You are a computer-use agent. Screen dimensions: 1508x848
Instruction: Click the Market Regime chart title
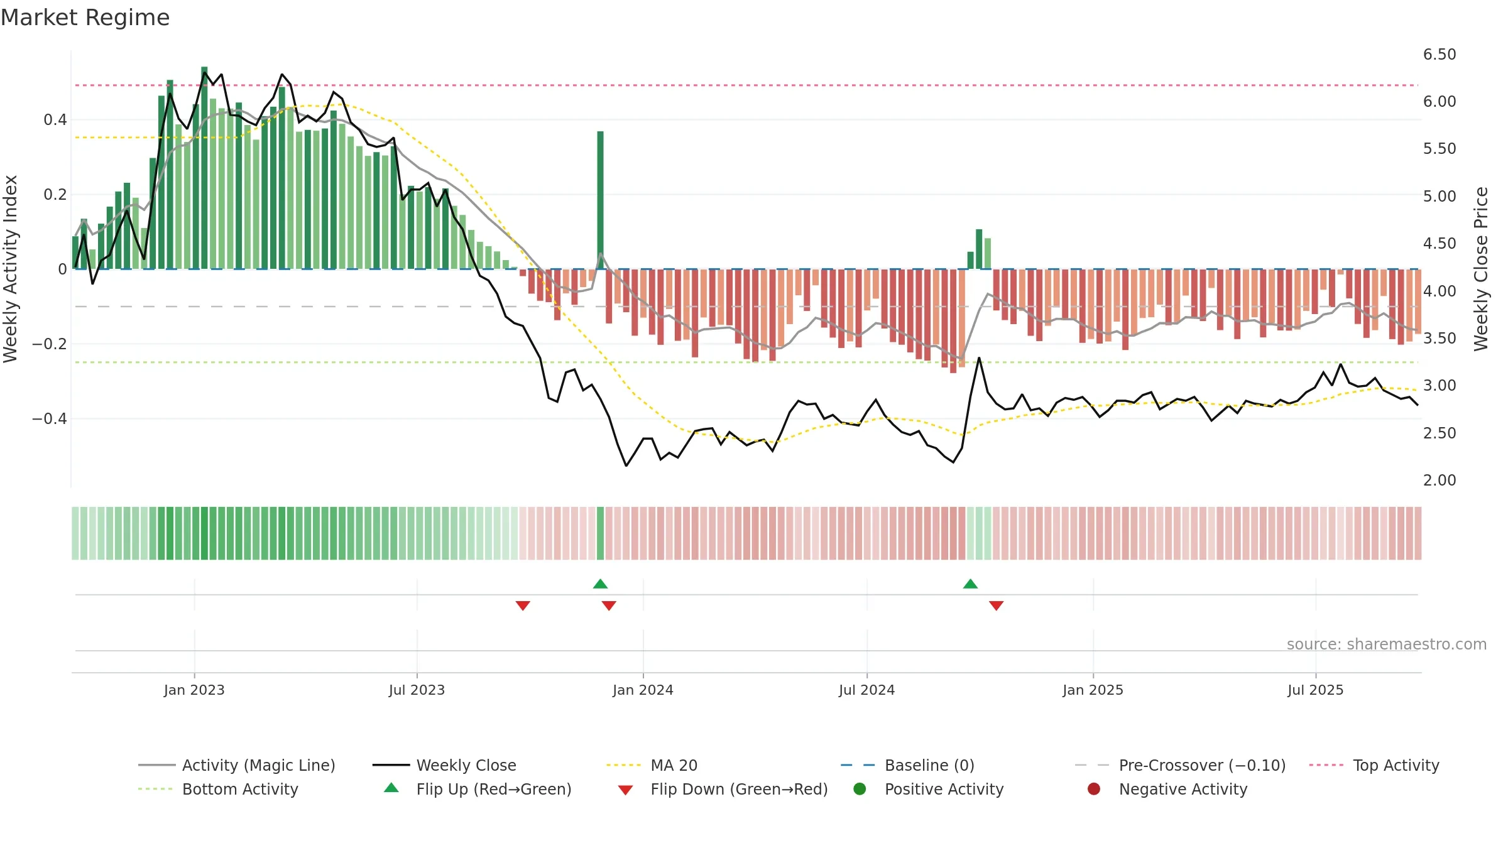pos(85,18)
